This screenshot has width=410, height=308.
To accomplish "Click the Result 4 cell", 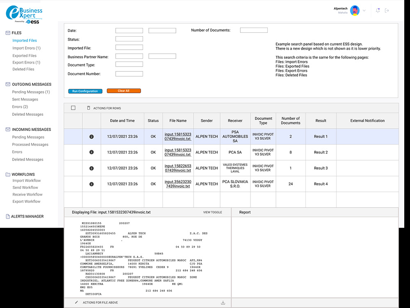I will coord(321,184).
